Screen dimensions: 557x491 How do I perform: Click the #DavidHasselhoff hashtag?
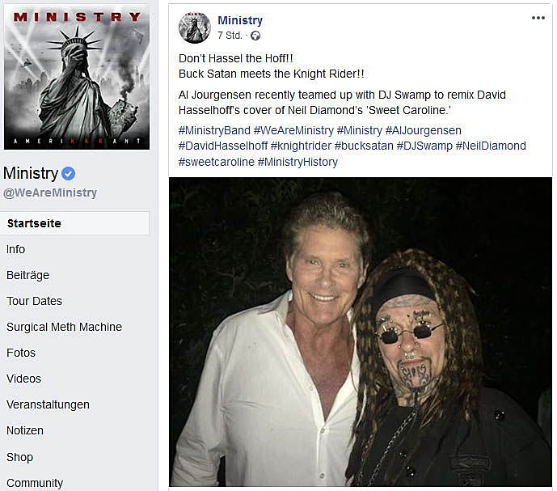click(x=223, y=146)
